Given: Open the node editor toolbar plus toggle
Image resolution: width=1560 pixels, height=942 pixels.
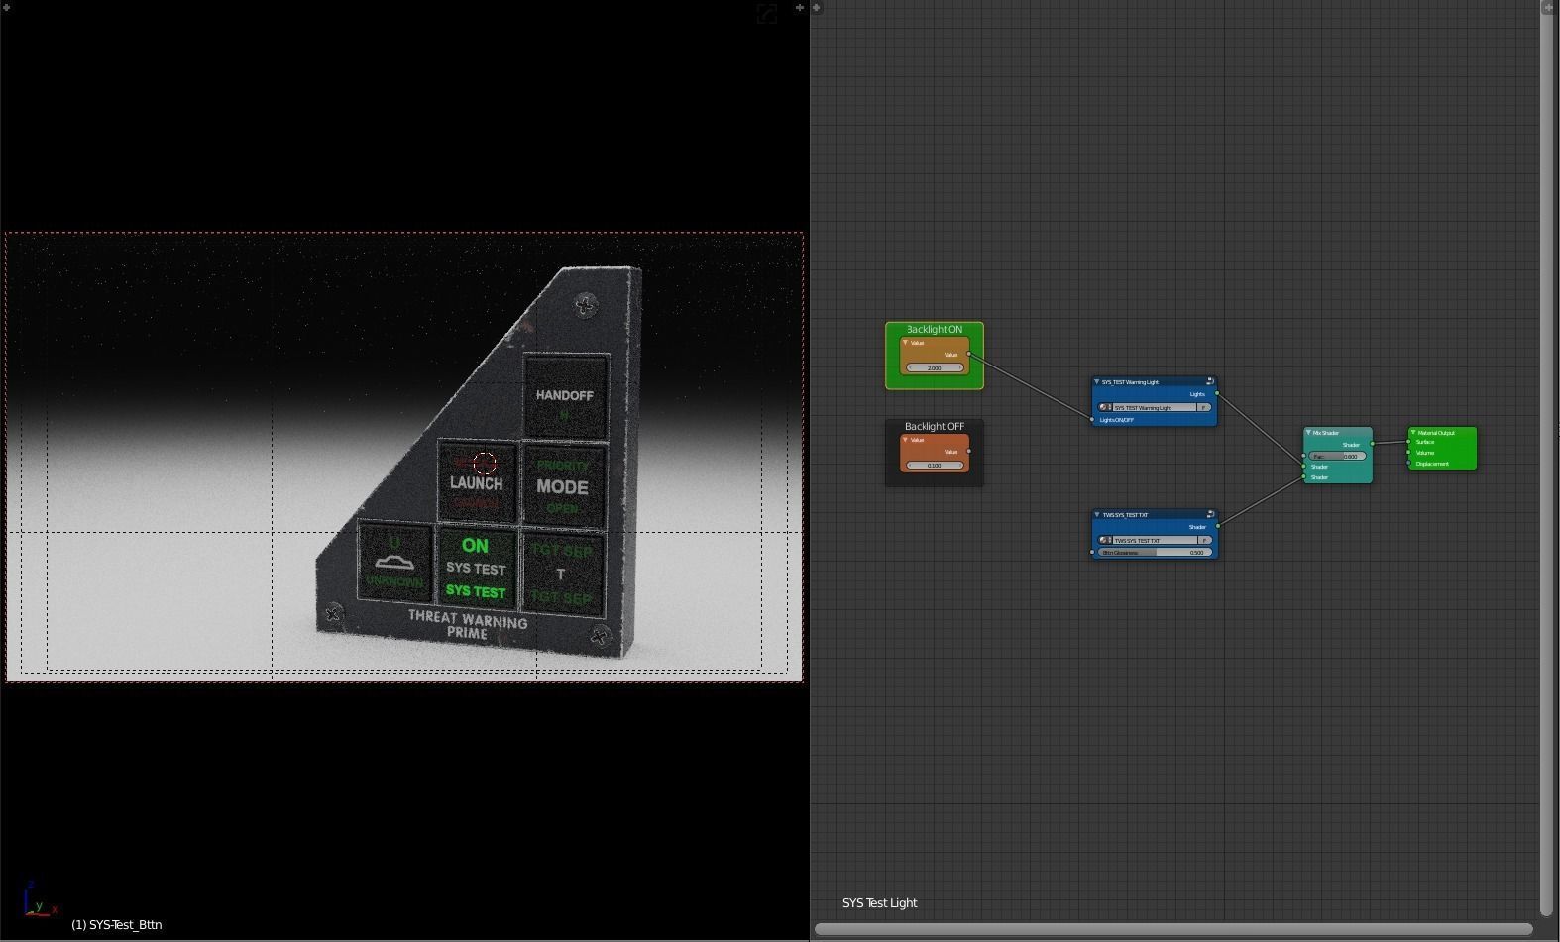Looking at the screenshot, I should click(817, 8).
